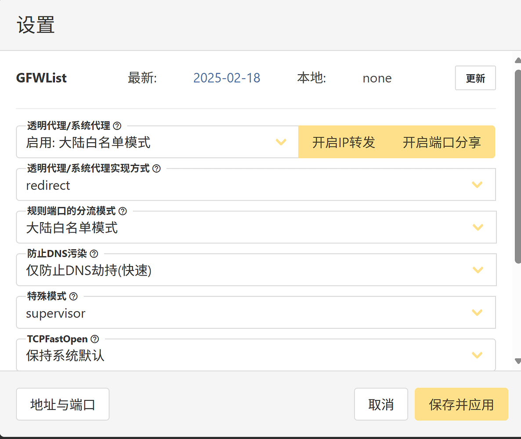Viewport: 521px width, 439px height.
Task: Click help icon next to 透明代理/系统代理
Action: (117, 126)
